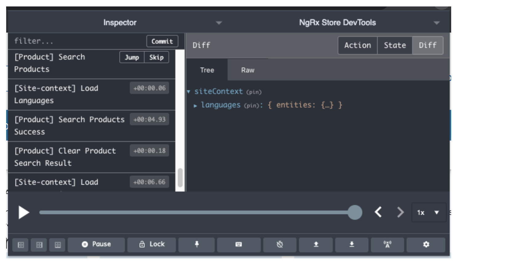Image resolution: width=513 pixels, height=275 pixels.
Task: Open the dispatcher keyboard icon
Action: click(x=239, y=245)
